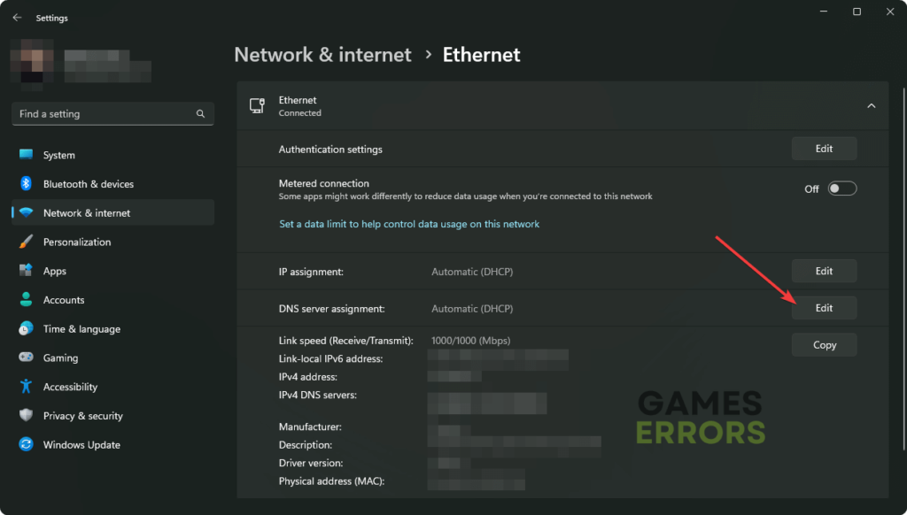
Task: Click the Find a setting search box
Action: (x=112, y=114)
